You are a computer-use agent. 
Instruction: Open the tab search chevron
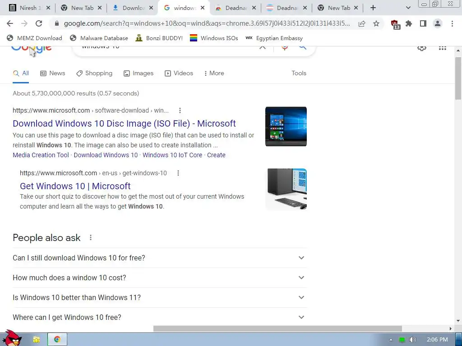tap(408, 8)
